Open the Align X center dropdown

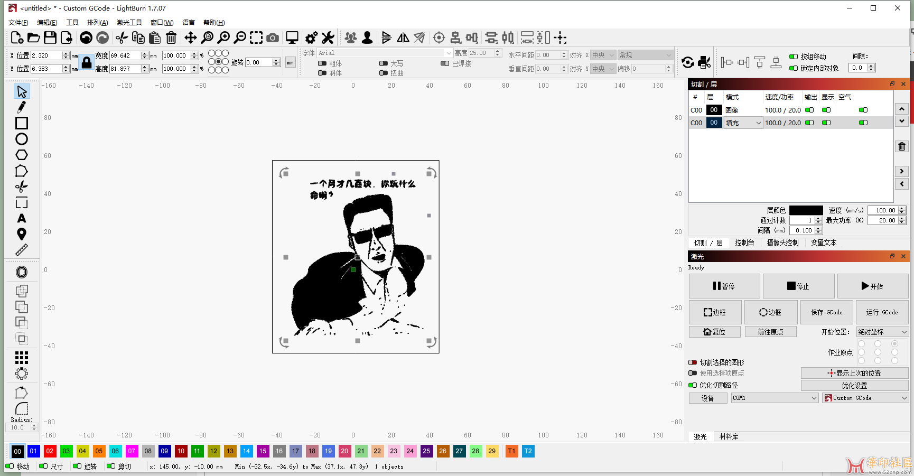[x=603, y=55]
